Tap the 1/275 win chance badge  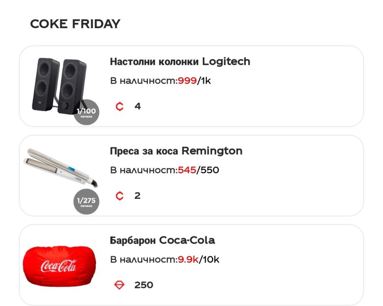tap(86, 202)
